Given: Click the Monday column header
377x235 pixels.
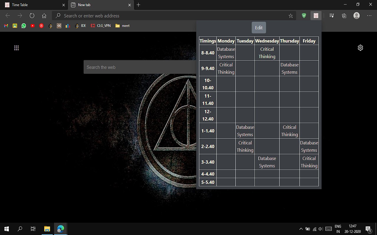Looking at the screenshot, I should tap(226, 41).
